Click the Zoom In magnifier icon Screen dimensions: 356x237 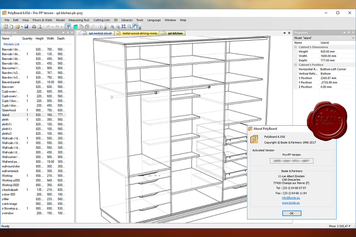pyautogui.click(x=112, y=27)
